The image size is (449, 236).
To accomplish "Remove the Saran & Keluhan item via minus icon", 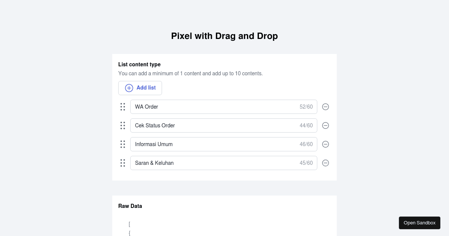I will [326, 163].
